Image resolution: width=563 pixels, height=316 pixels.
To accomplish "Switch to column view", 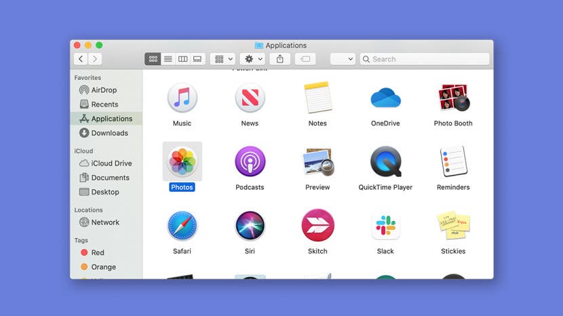I will coord(182,59).
